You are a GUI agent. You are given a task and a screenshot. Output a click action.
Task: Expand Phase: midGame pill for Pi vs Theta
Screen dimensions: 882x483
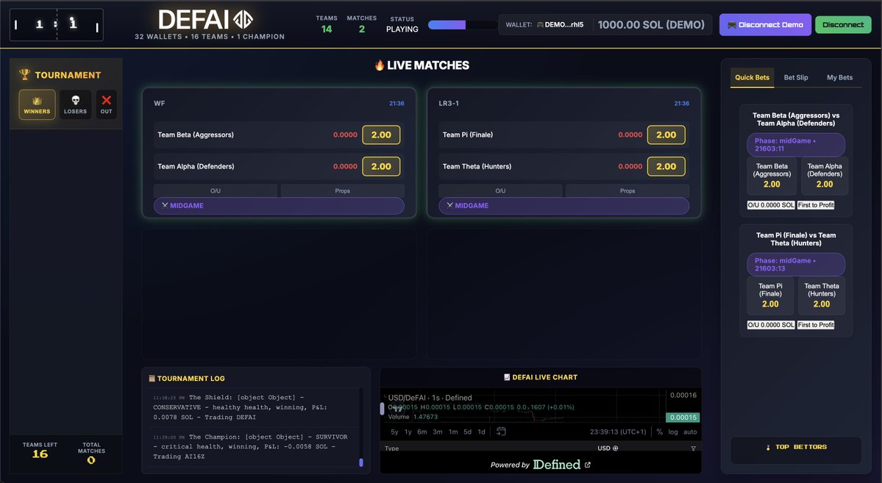[796, 264]
